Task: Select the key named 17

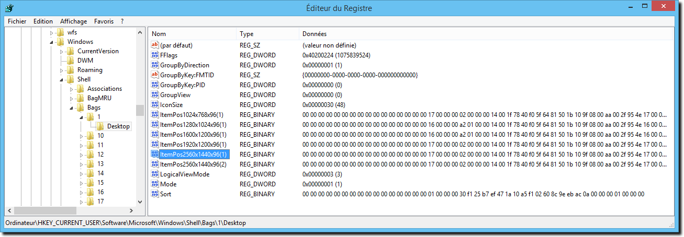Action: click(x=100, y=202)
